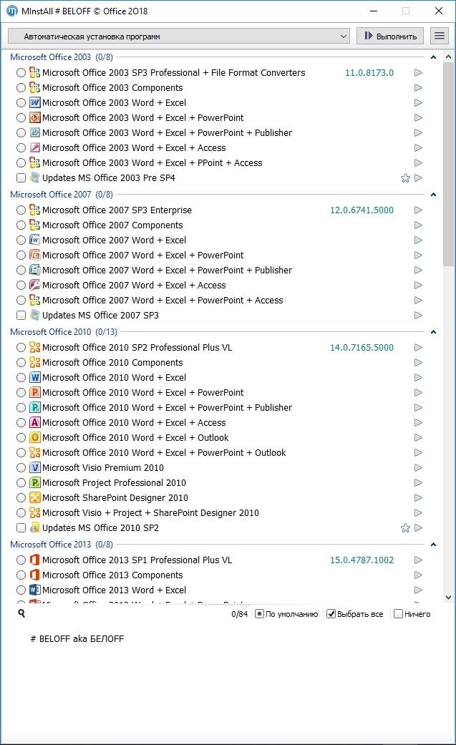Click run arrow for Updates MS Office 2010 SP2
This screenshot has height=745, width=456.
click(418, 528)
